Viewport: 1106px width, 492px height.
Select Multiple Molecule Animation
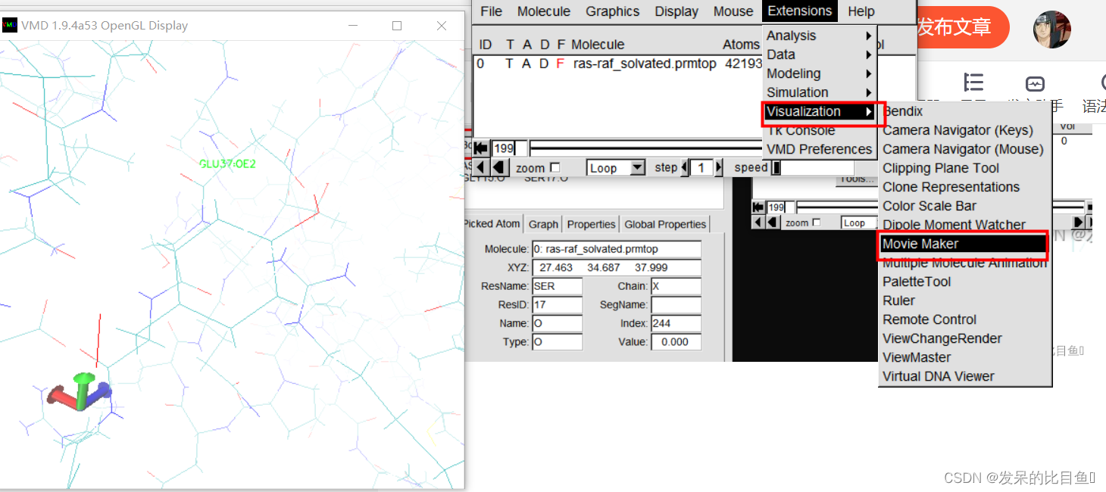(964, 263)
